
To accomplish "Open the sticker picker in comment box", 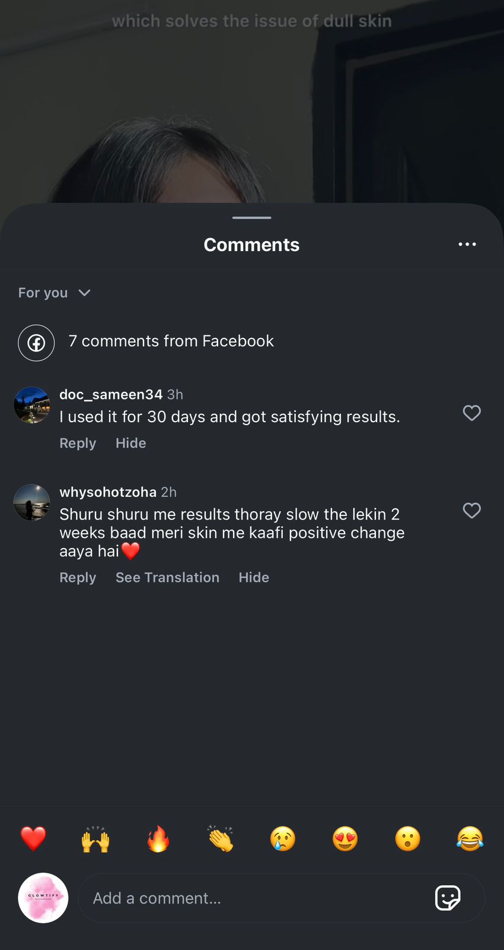I will click(x=448, y=898).
